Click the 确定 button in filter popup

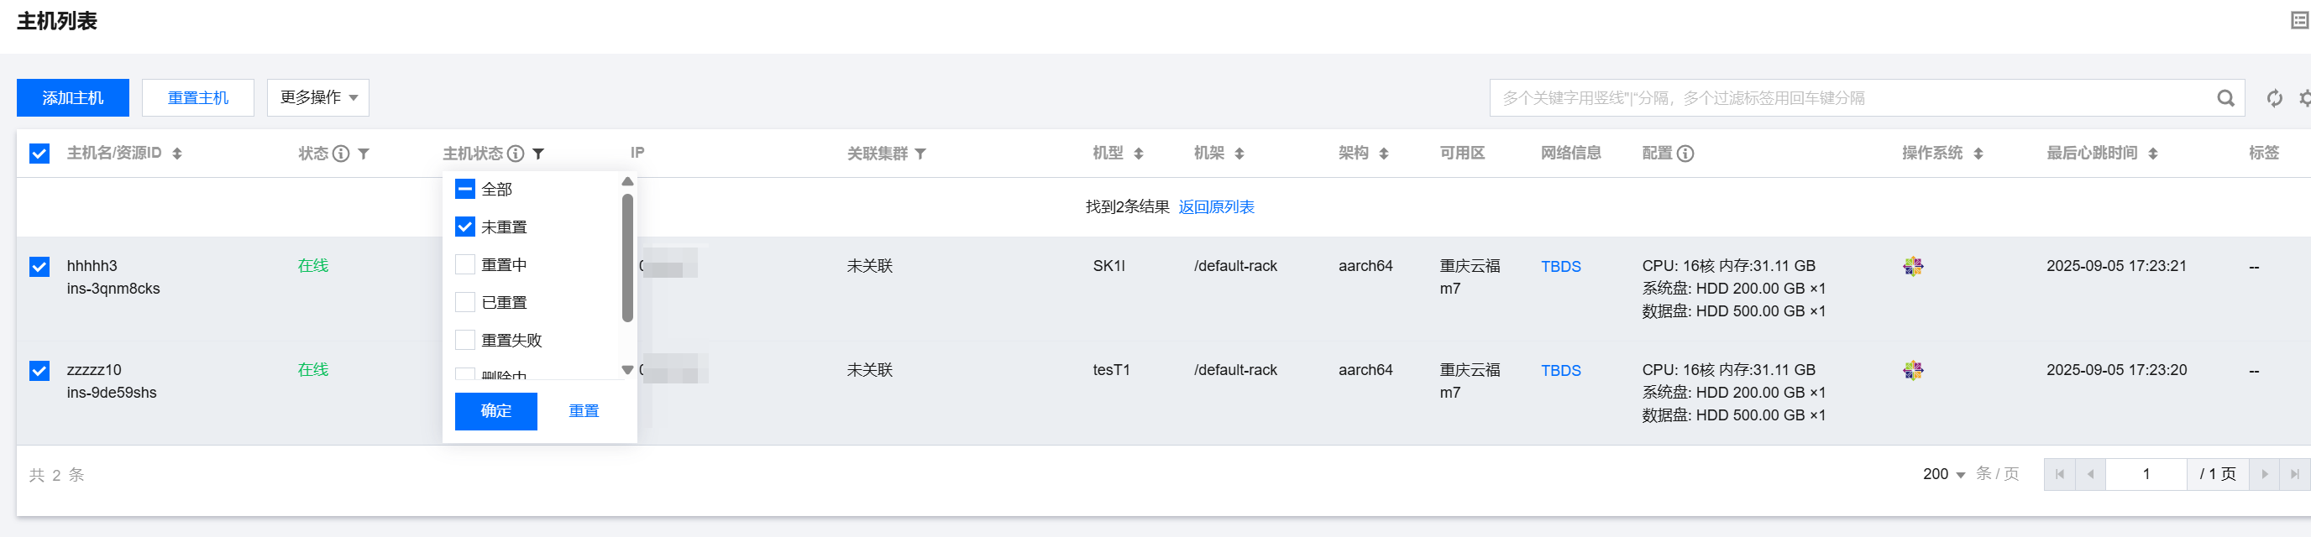pos(495,410)
